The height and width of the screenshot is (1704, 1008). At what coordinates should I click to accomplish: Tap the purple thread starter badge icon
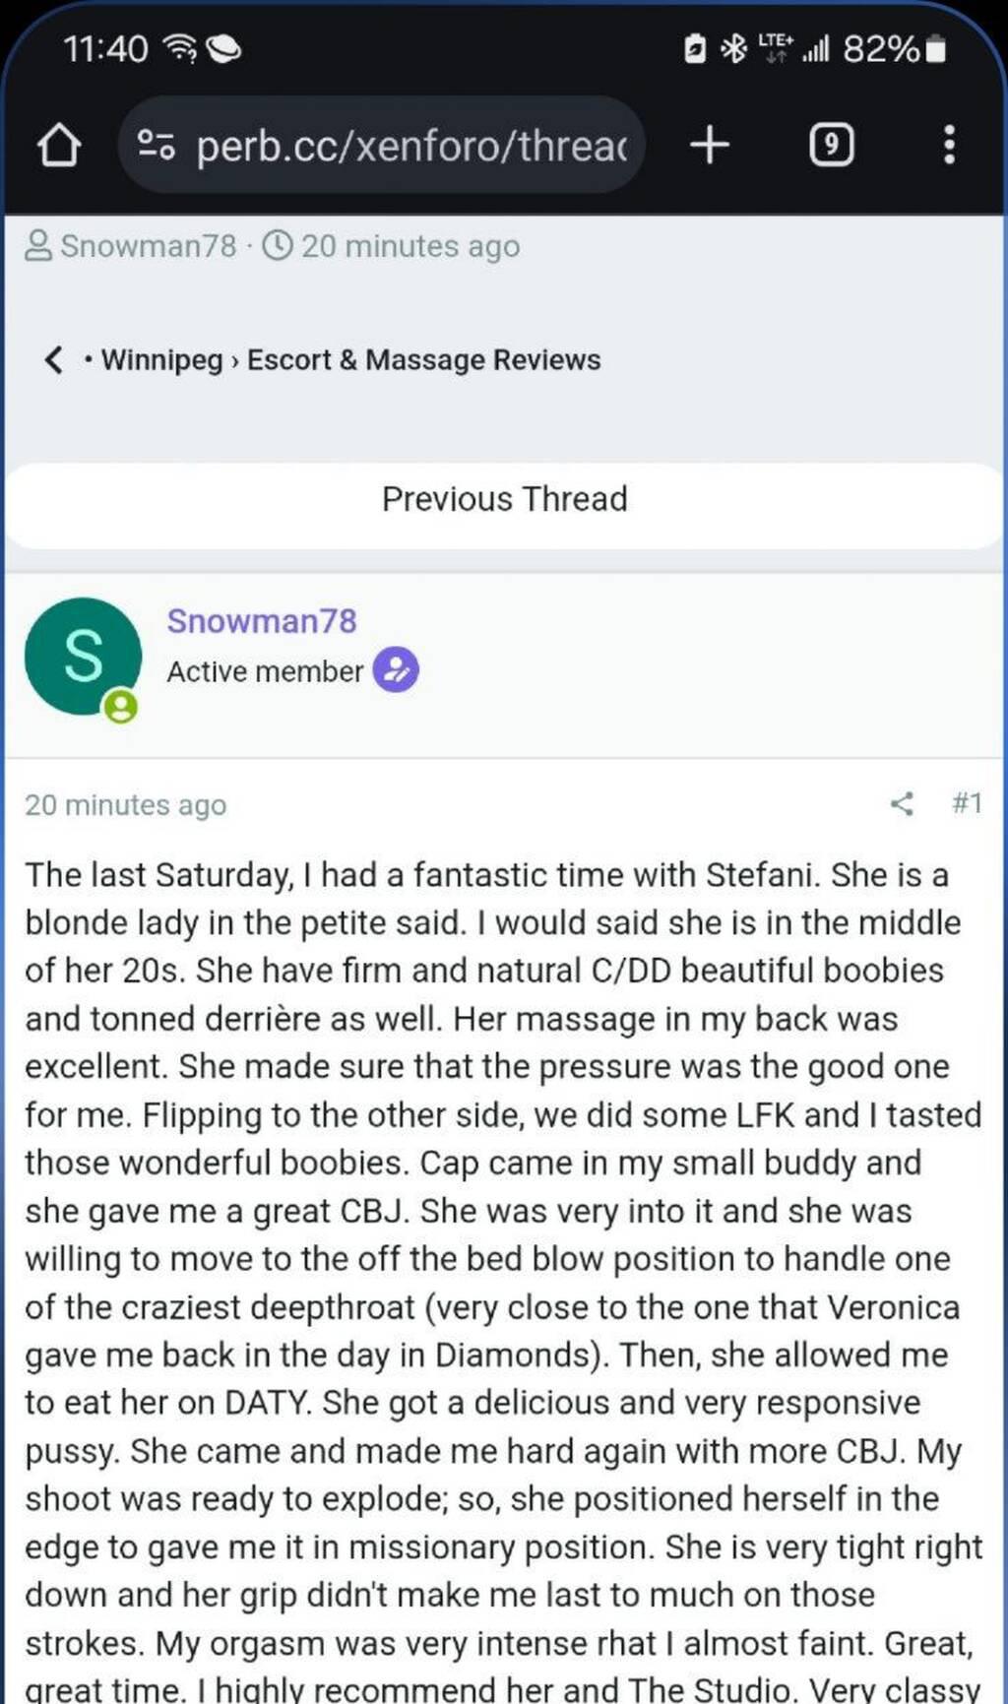tap(396, 670)
